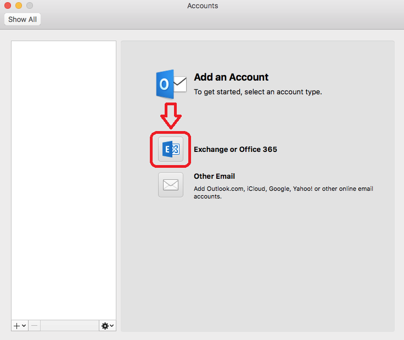Image resolution: width=404 pixels, height=340 pixels.
Task: Click the Other Email label
Action: click(x=214, y=176)
